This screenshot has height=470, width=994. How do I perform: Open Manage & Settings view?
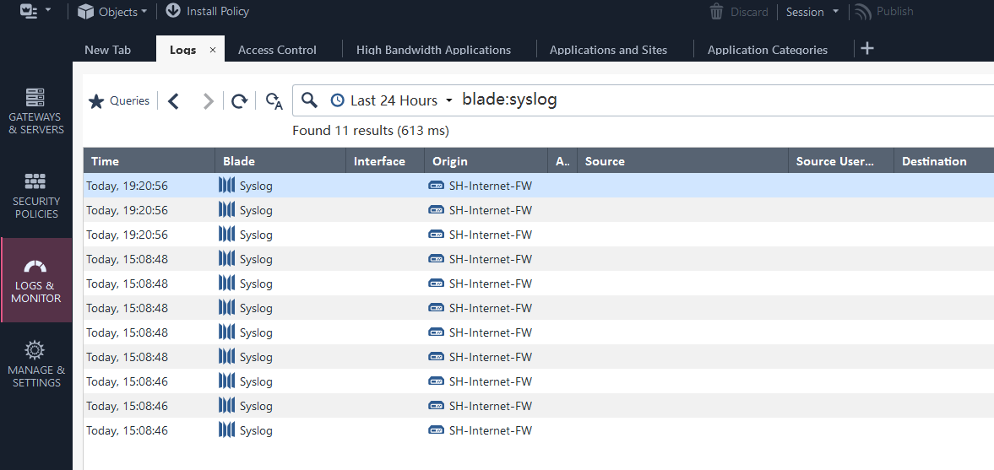click(36, 365)
